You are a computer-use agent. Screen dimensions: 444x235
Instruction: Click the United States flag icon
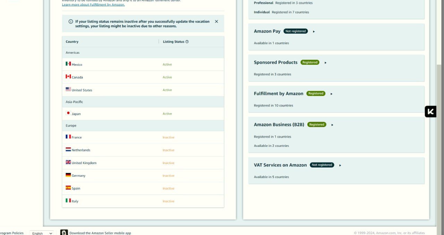tap(68, 89)
